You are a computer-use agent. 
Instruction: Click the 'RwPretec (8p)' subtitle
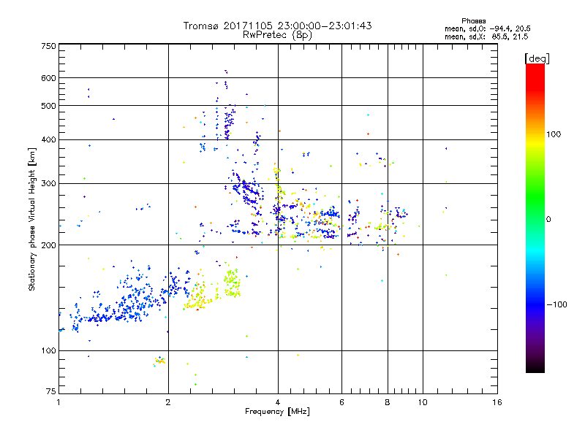pos(277,35)
